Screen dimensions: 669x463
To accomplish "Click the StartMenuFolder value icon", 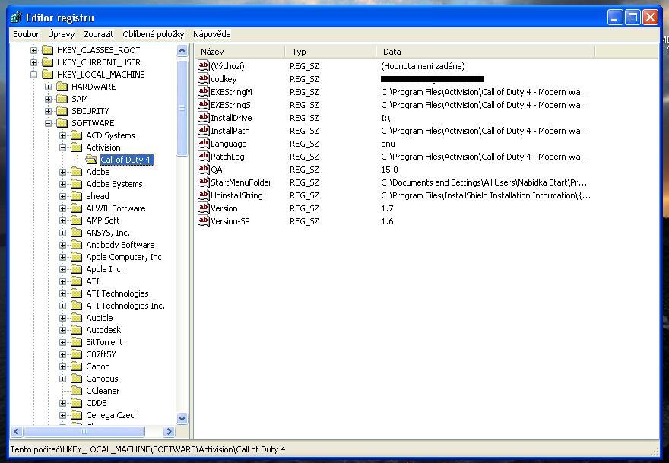I will [x=204, y=182].
